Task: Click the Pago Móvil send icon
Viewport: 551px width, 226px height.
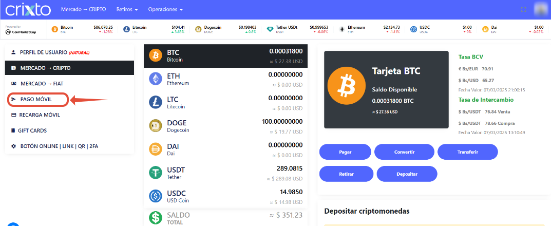Action: click(14, 100)
